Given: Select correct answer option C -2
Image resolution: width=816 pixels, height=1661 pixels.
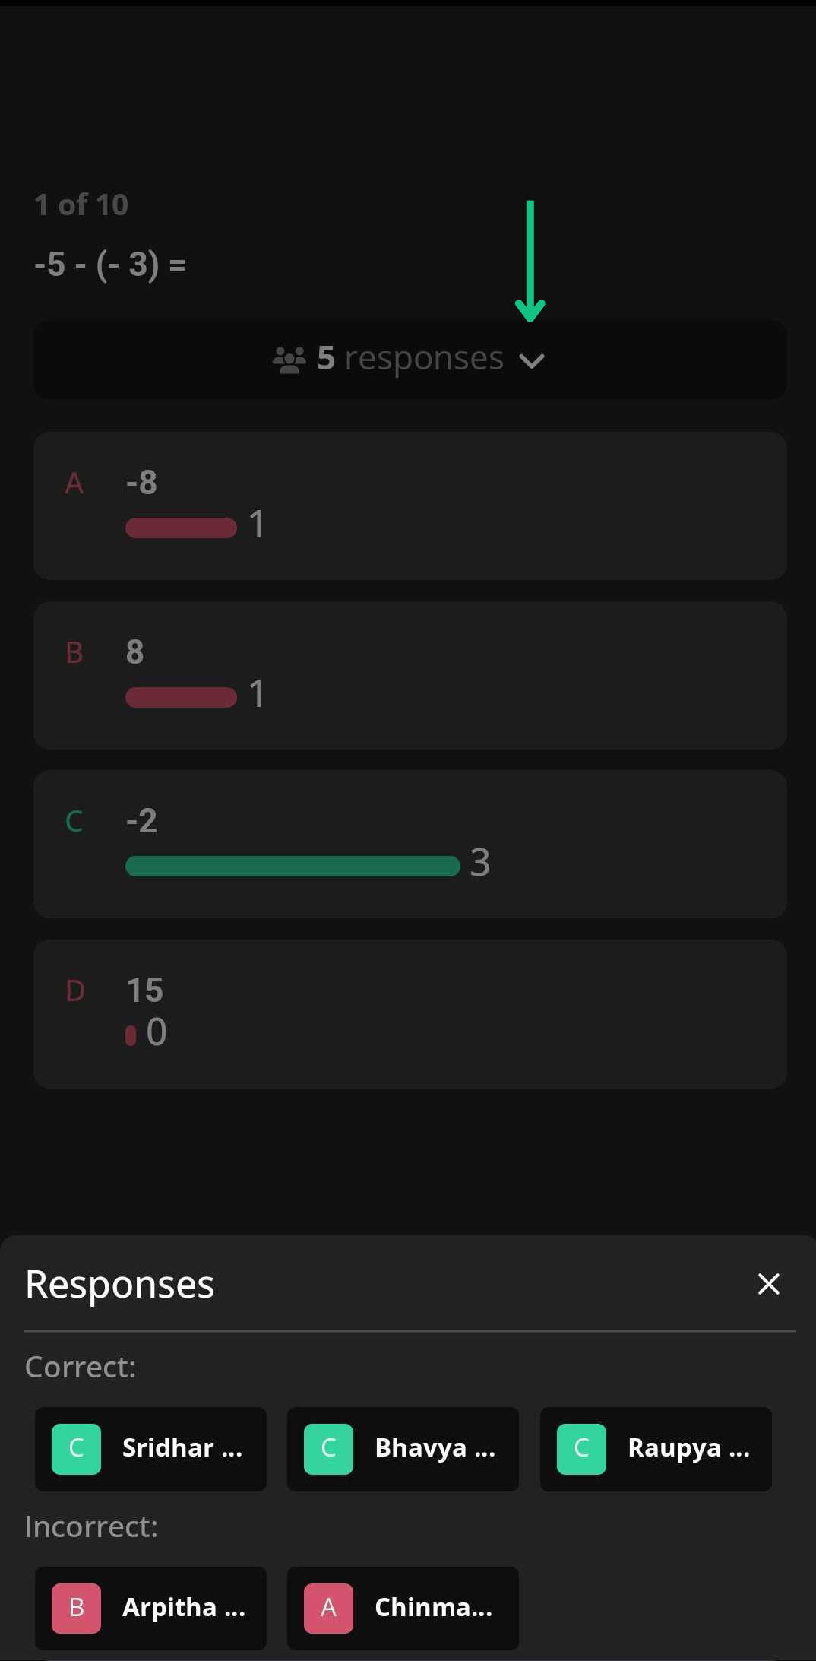Looking at the screenshot, I should tap(410, 844).
